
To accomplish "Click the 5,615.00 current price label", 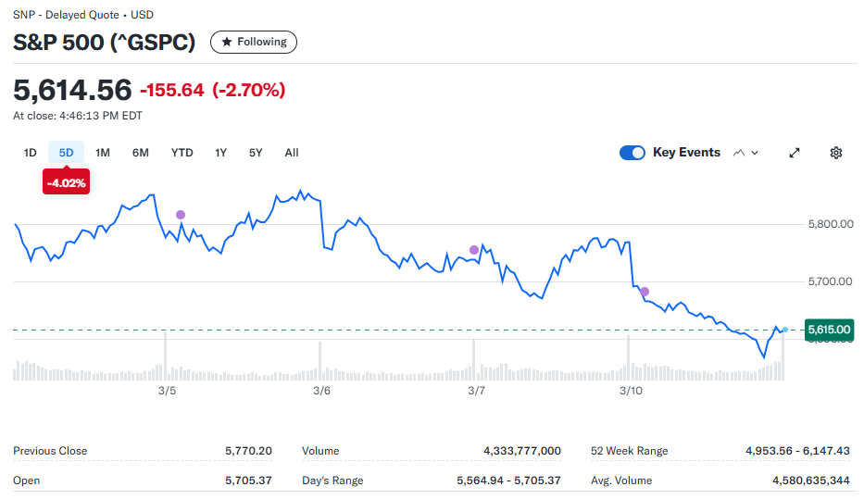I will (830, 330).
